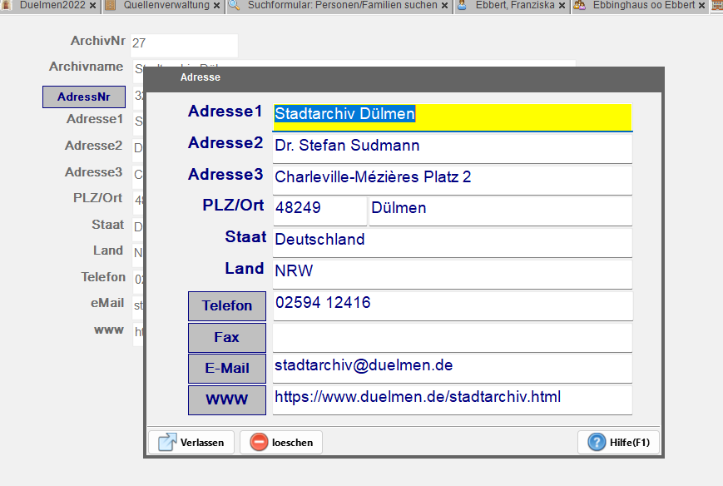Image resolution: width=723 pixels, height=486 pixels.
Task: Click the Fax button
Action: 226,338
